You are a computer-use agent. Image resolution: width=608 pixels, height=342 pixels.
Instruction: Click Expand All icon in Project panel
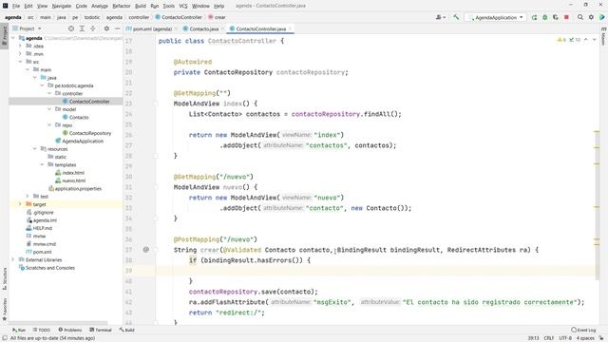[82, 28]
